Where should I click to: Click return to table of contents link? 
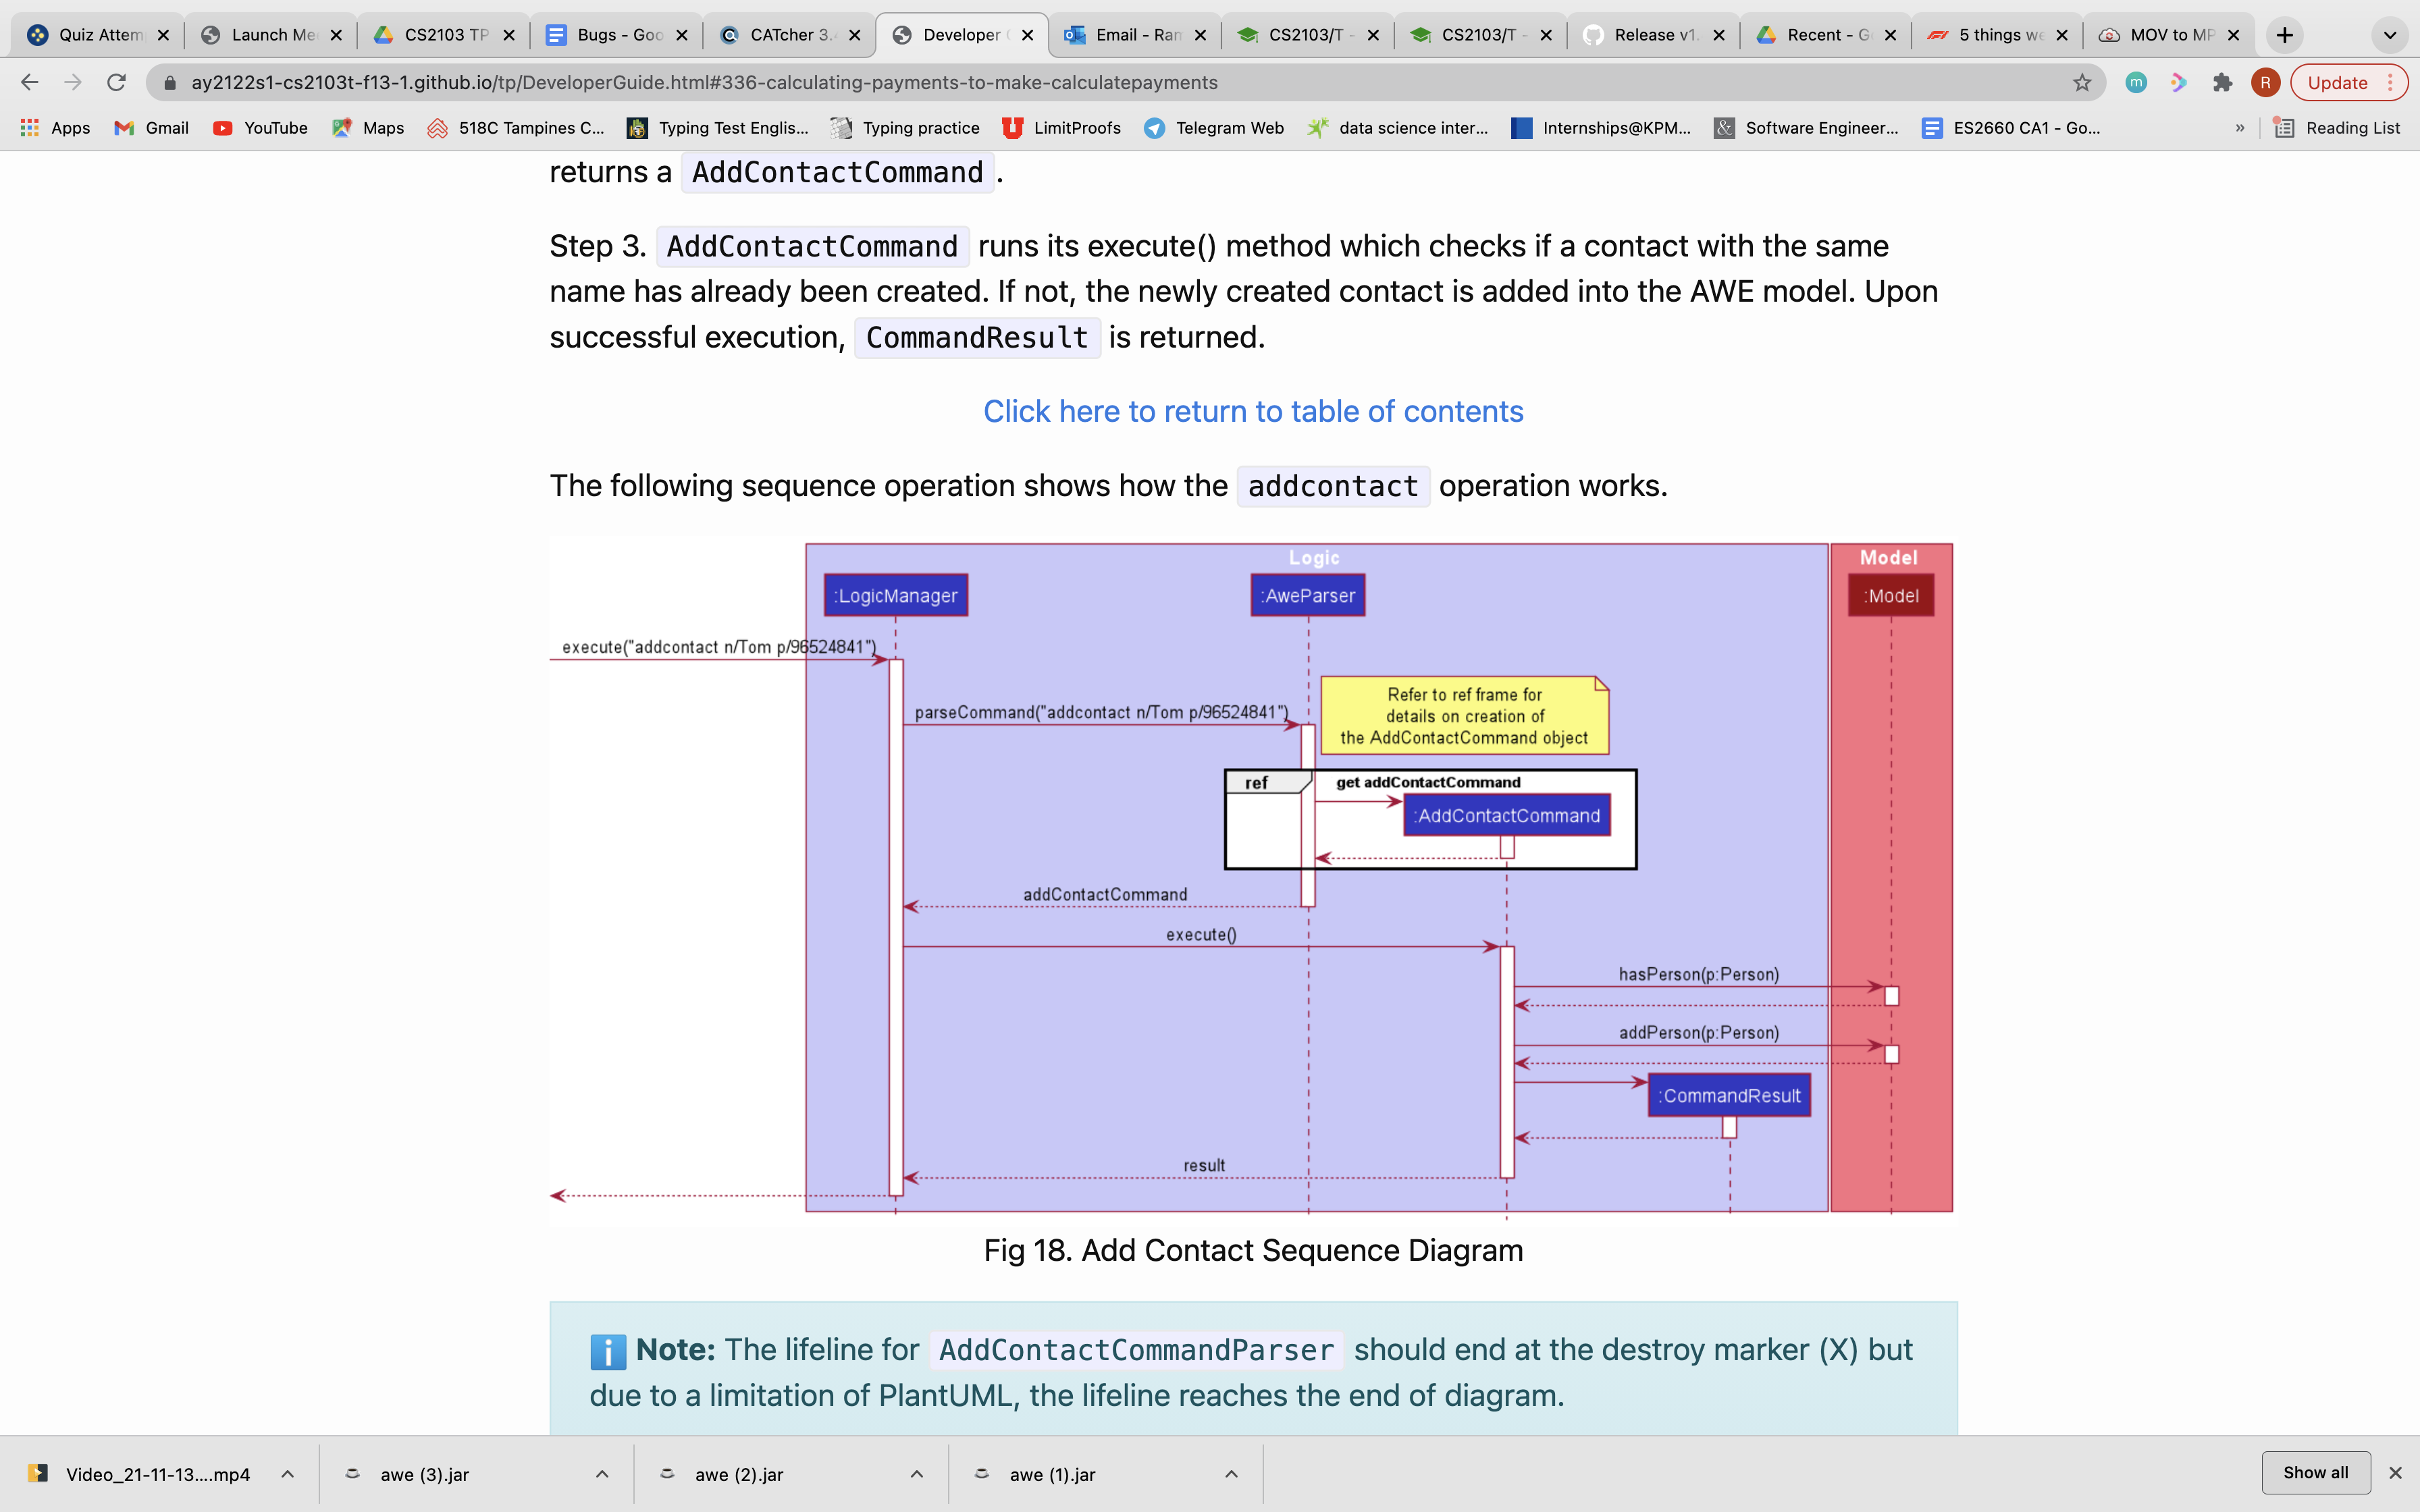1253,411
